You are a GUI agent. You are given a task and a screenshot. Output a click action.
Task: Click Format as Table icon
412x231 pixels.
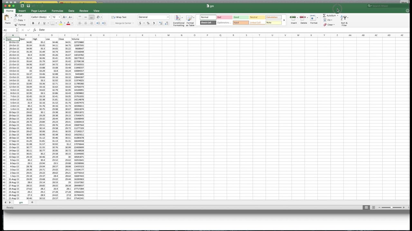click(x=190, y=18)
